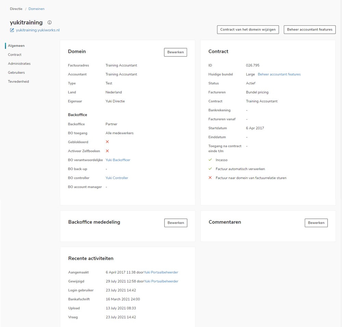Open the Contract sidebar tab

[x=15, y=54]
